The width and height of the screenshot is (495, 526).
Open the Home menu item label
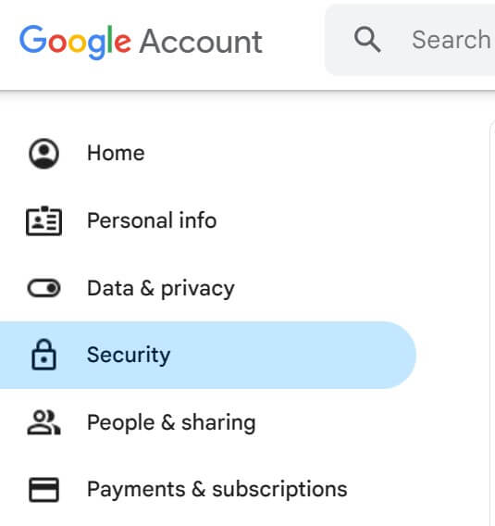click(x=116, y=153)
